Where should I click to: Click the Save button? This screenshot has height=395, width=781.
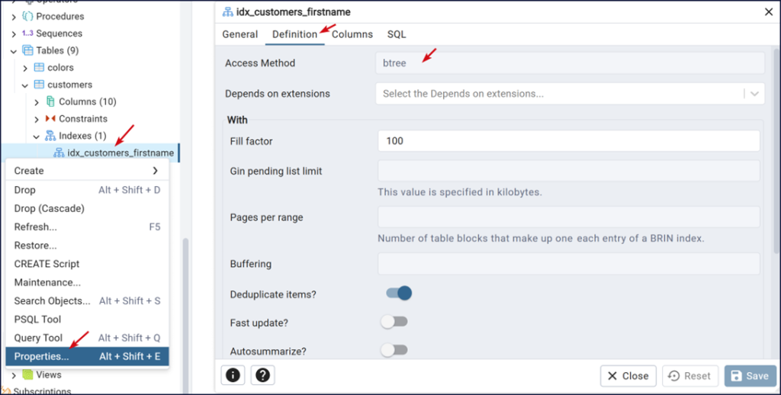[749, 376]
